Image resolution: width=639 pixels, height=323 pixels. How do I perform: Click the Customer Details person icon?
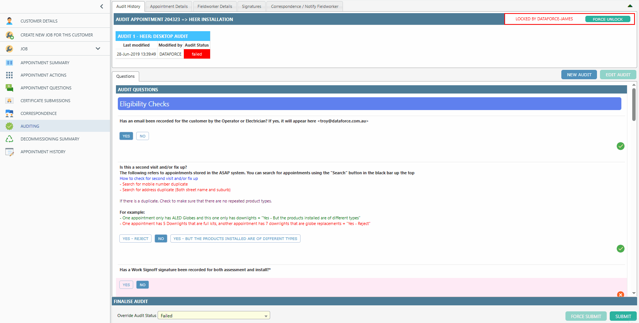[x=9, y=21]
